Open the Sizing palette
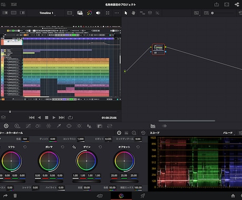 [x=109, y=126]
